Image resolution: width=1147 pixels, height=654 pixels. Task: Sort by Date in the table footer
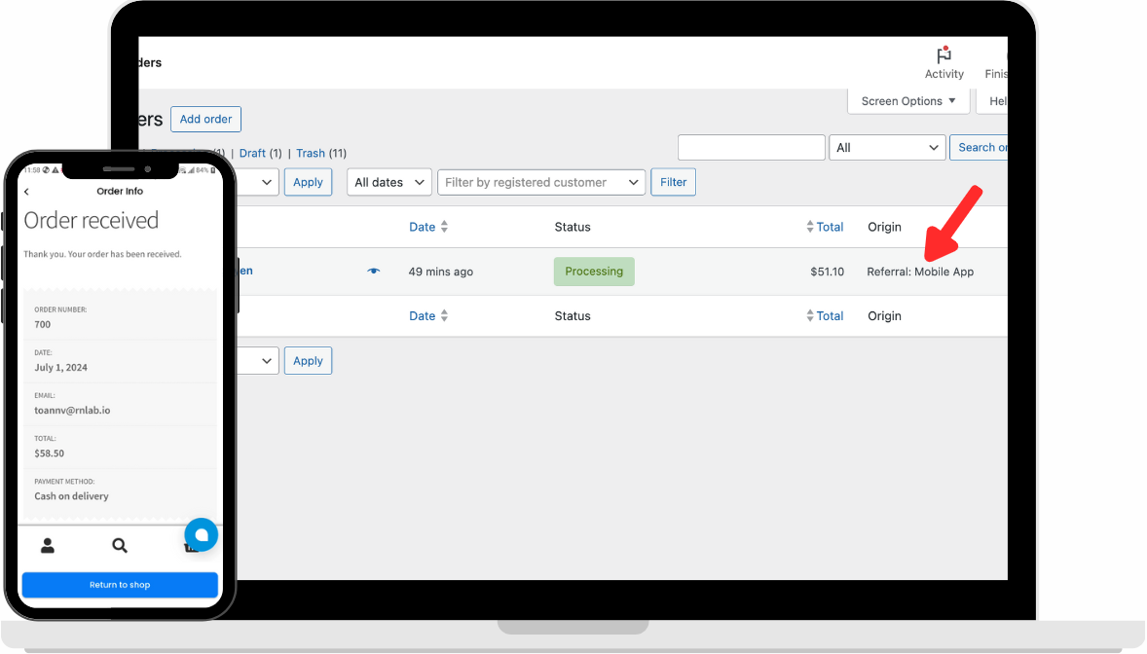(x=423, y=315)
